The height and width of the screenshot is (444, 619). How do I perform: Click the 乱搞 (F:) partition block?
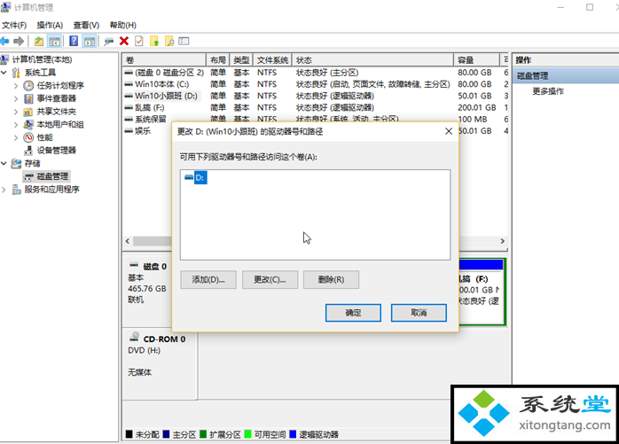(482, 292)
